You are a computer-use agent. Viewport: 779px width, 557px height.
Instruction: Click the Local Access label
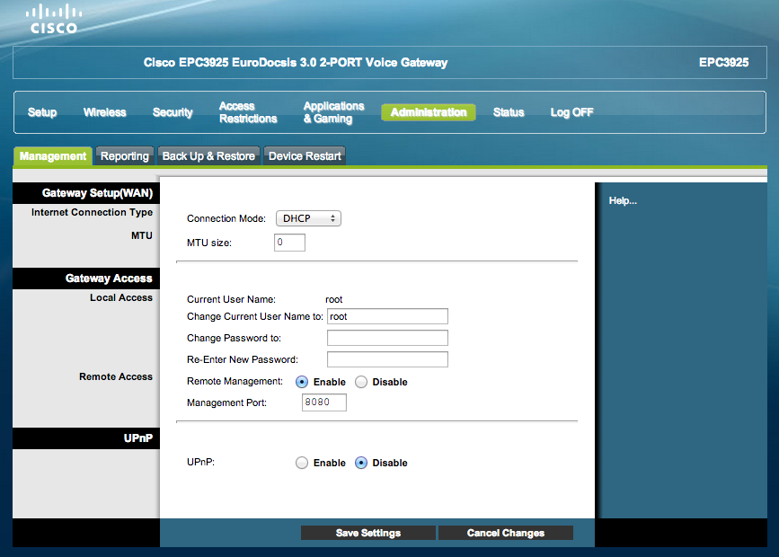[x=121, y=297]
